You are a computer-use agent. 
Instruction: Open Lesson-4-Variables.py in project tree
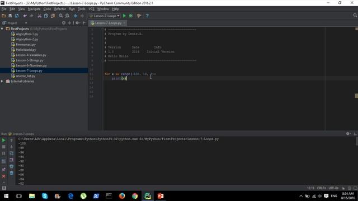click(x=31, y=55)
